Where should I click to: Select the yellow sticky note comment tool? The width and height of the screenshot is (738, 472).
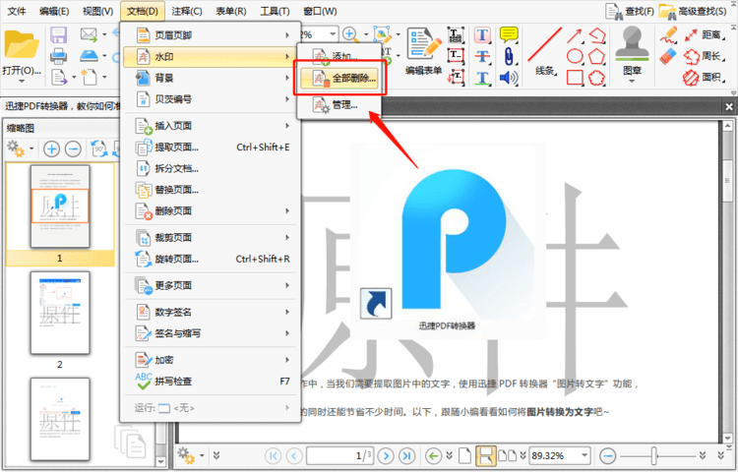[x=509, y=34]
